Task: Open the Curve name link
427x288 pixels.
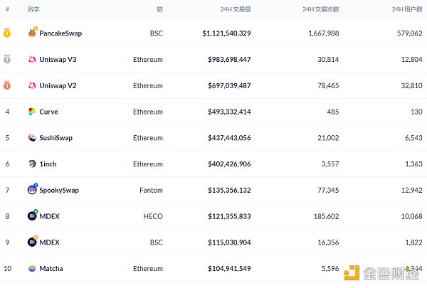Action: tap(48, 112)
